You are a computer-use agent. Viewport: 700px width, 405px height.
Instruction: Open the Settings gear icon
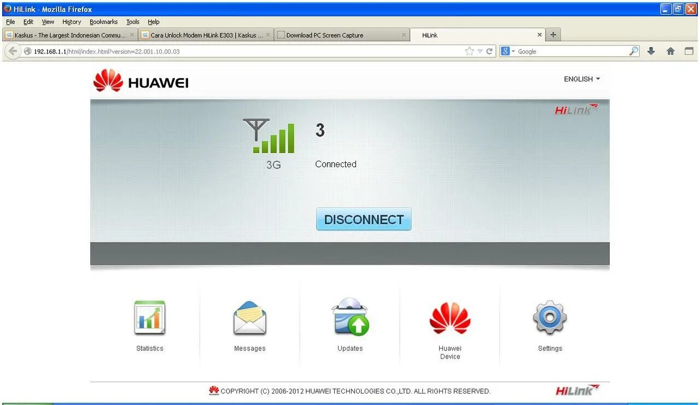coord(550,318)
